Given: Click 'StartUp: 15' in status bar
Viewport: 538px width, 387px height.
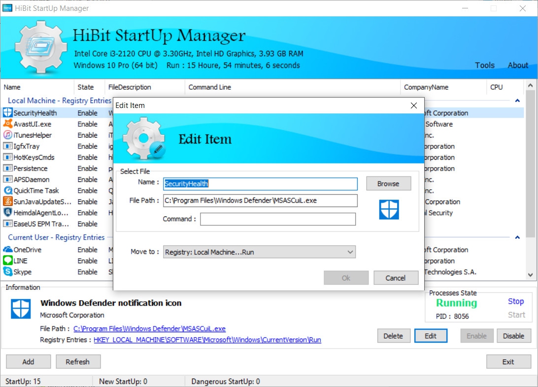Looking at the screenshot, I should [23, 382].
